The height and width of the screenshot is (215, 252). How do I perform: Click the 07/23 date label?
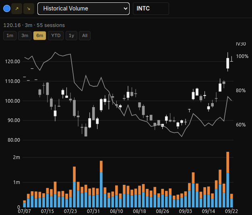(x=70, y=211)
